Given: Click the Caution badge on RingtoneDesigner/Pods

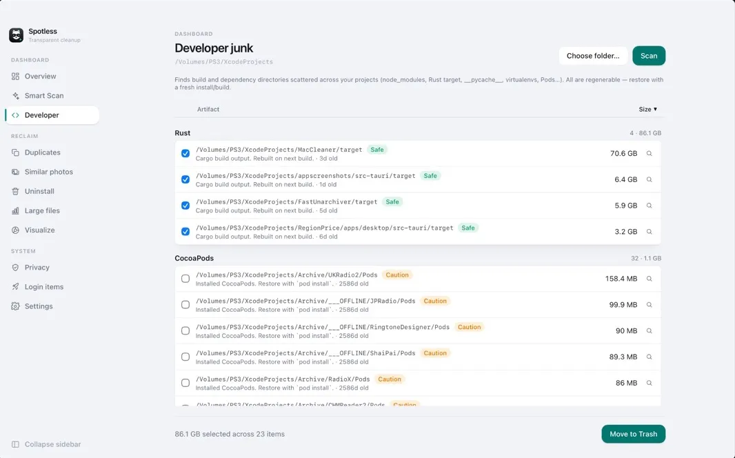Looking at the screenshot, I should click(469, 327).
